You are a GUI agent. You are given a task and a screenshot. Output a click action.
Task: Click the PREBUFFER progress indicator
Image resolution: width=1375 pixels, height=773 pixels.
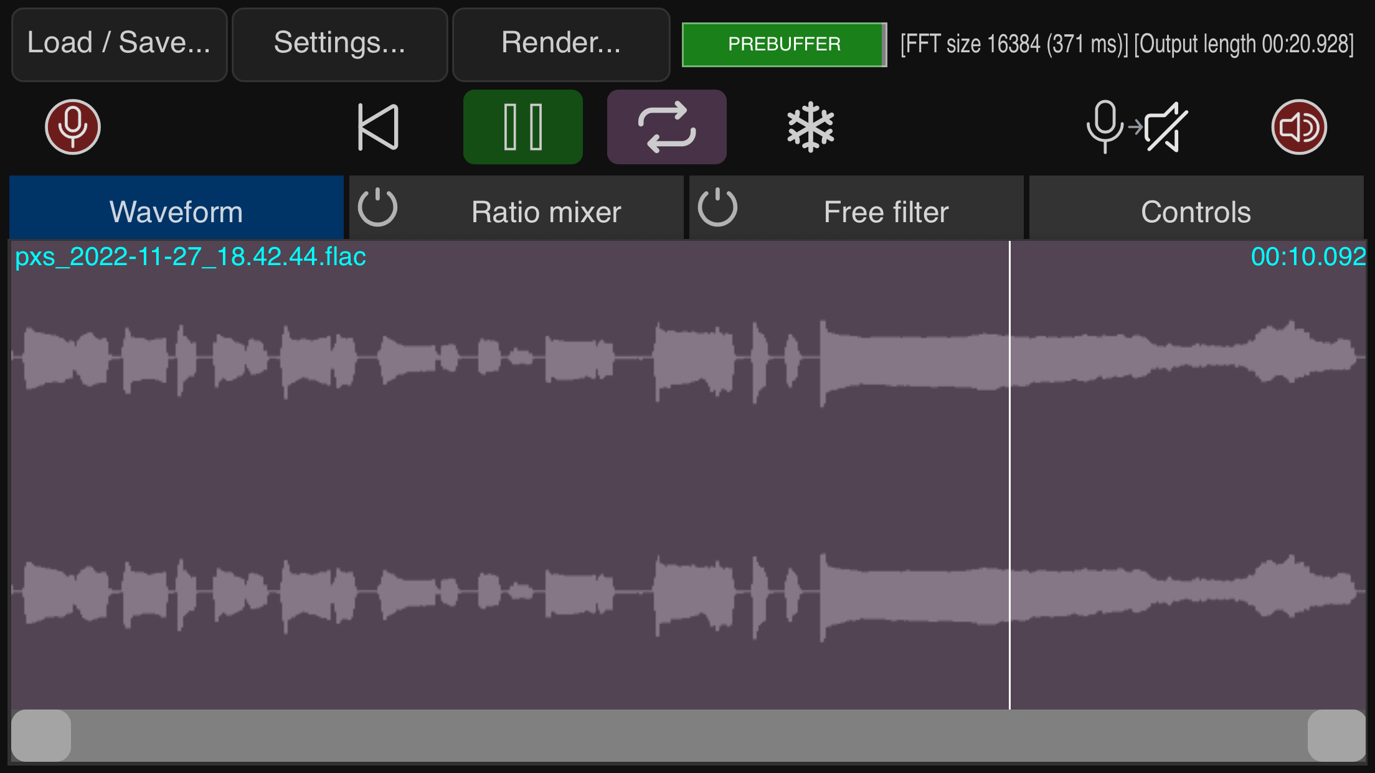click(785, 44)
